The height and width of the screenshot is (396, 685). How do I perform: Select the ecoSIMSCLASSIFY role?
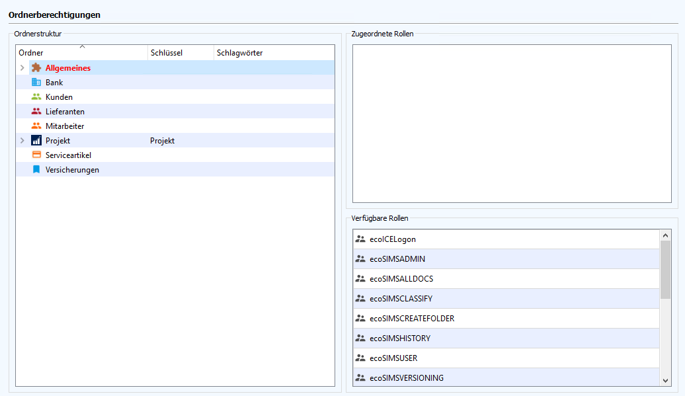click(506, 299)
